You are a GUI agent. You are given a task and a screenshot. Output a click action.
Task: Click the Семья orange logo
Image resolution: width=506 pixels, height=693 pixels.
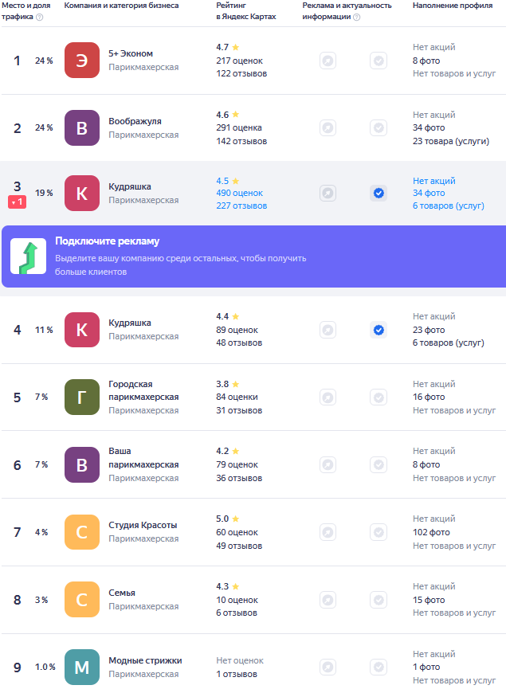82,600
